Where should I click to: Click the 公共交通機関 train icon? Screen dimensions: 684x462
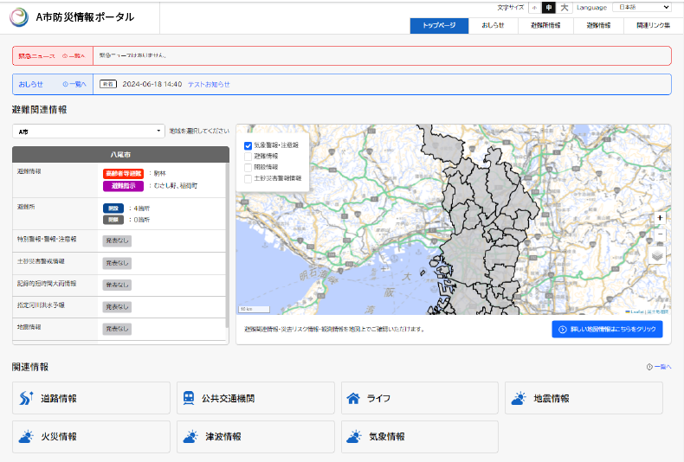click(x=189, y=398)
